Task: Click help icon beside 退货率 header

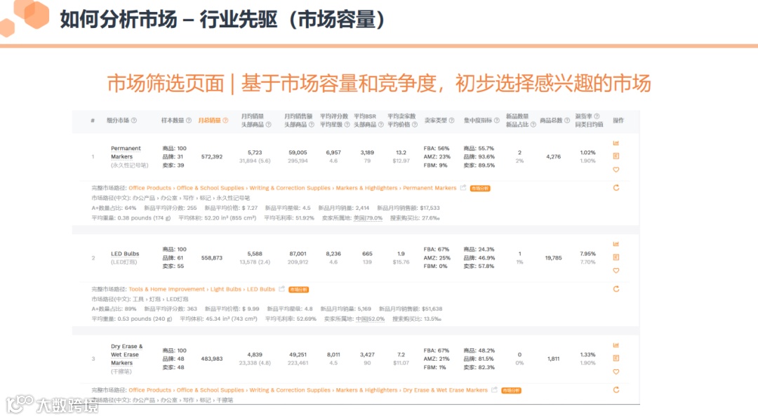Action: tap(597, 116)
